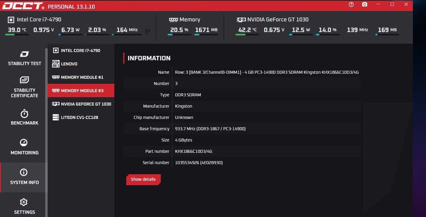Switch to the Benchmark section

24,117
